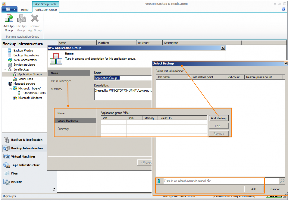Click the Remove button beside VM list
Image resolution: width=288 pixels, height=201 pixels.
coord(219,134)
